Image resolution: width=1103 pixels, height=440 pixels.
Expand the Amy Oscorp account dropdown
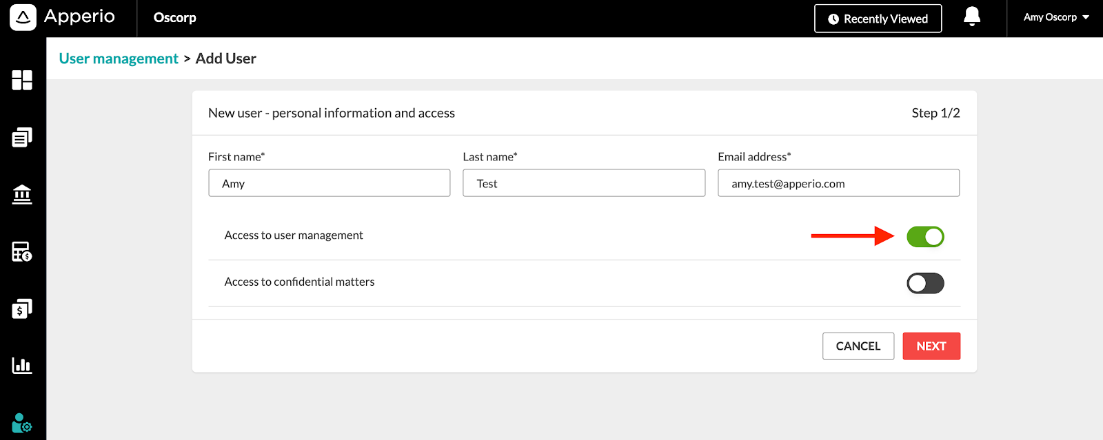click(x=1056, y=17)
